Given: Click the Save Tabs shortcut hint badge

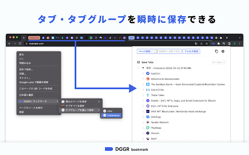Looking at the screenshot, I should point(219,62).
